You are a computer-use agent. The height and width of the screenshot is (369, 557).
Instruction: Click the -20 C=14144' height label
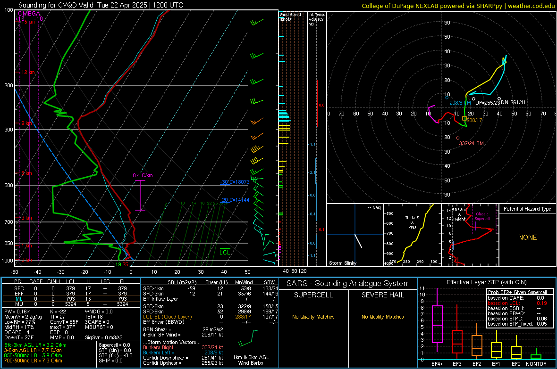click(x=235, y=200)
